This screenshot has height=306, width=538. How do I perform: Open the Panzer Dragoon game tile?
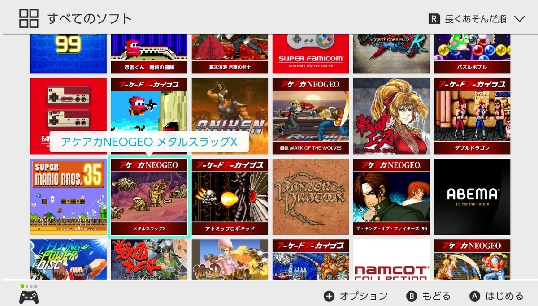[311, 197]
